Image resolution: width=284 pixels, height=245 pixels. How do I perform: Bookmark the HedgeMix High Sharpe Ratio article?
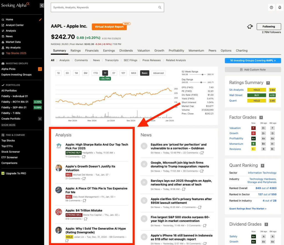click(x=84, y=157)
